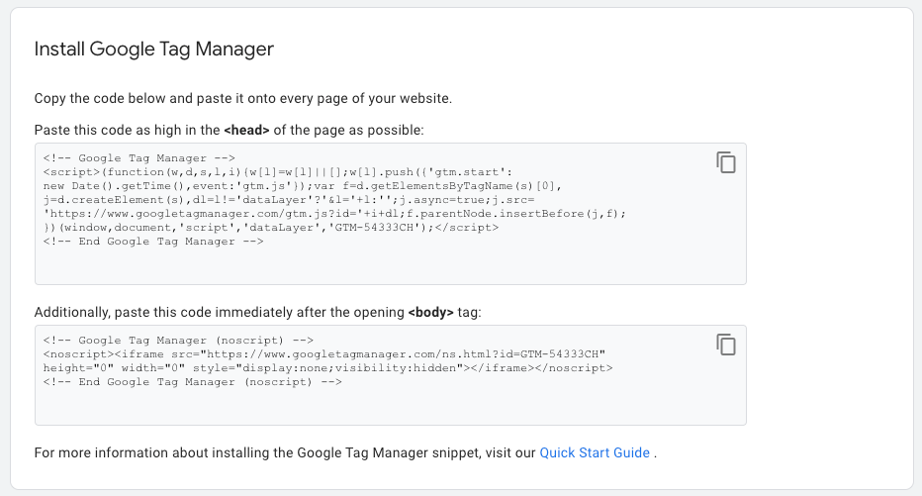The width and height of the screenshot is (922, 496).
Task: Click the bold <body> text in instructions
Action: coord(431,313)
